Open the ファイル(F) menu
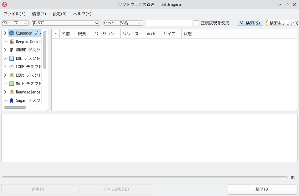The image size is (299, 196). coord(14,14)
